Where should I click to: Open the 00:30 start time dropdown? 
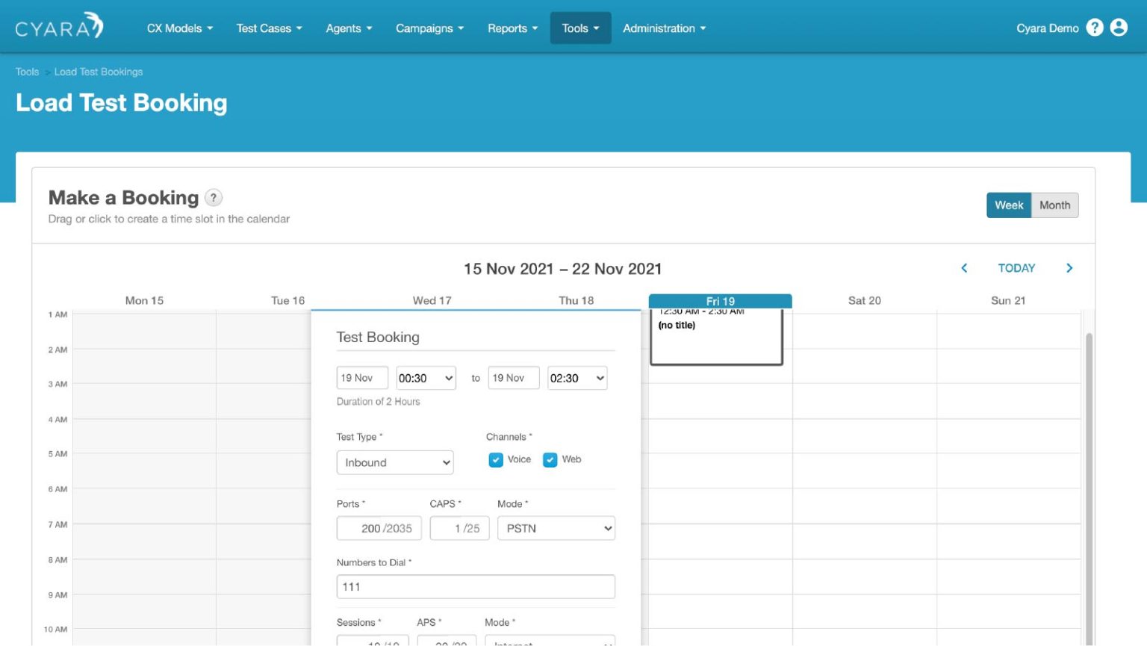click(x=426, y=378)
